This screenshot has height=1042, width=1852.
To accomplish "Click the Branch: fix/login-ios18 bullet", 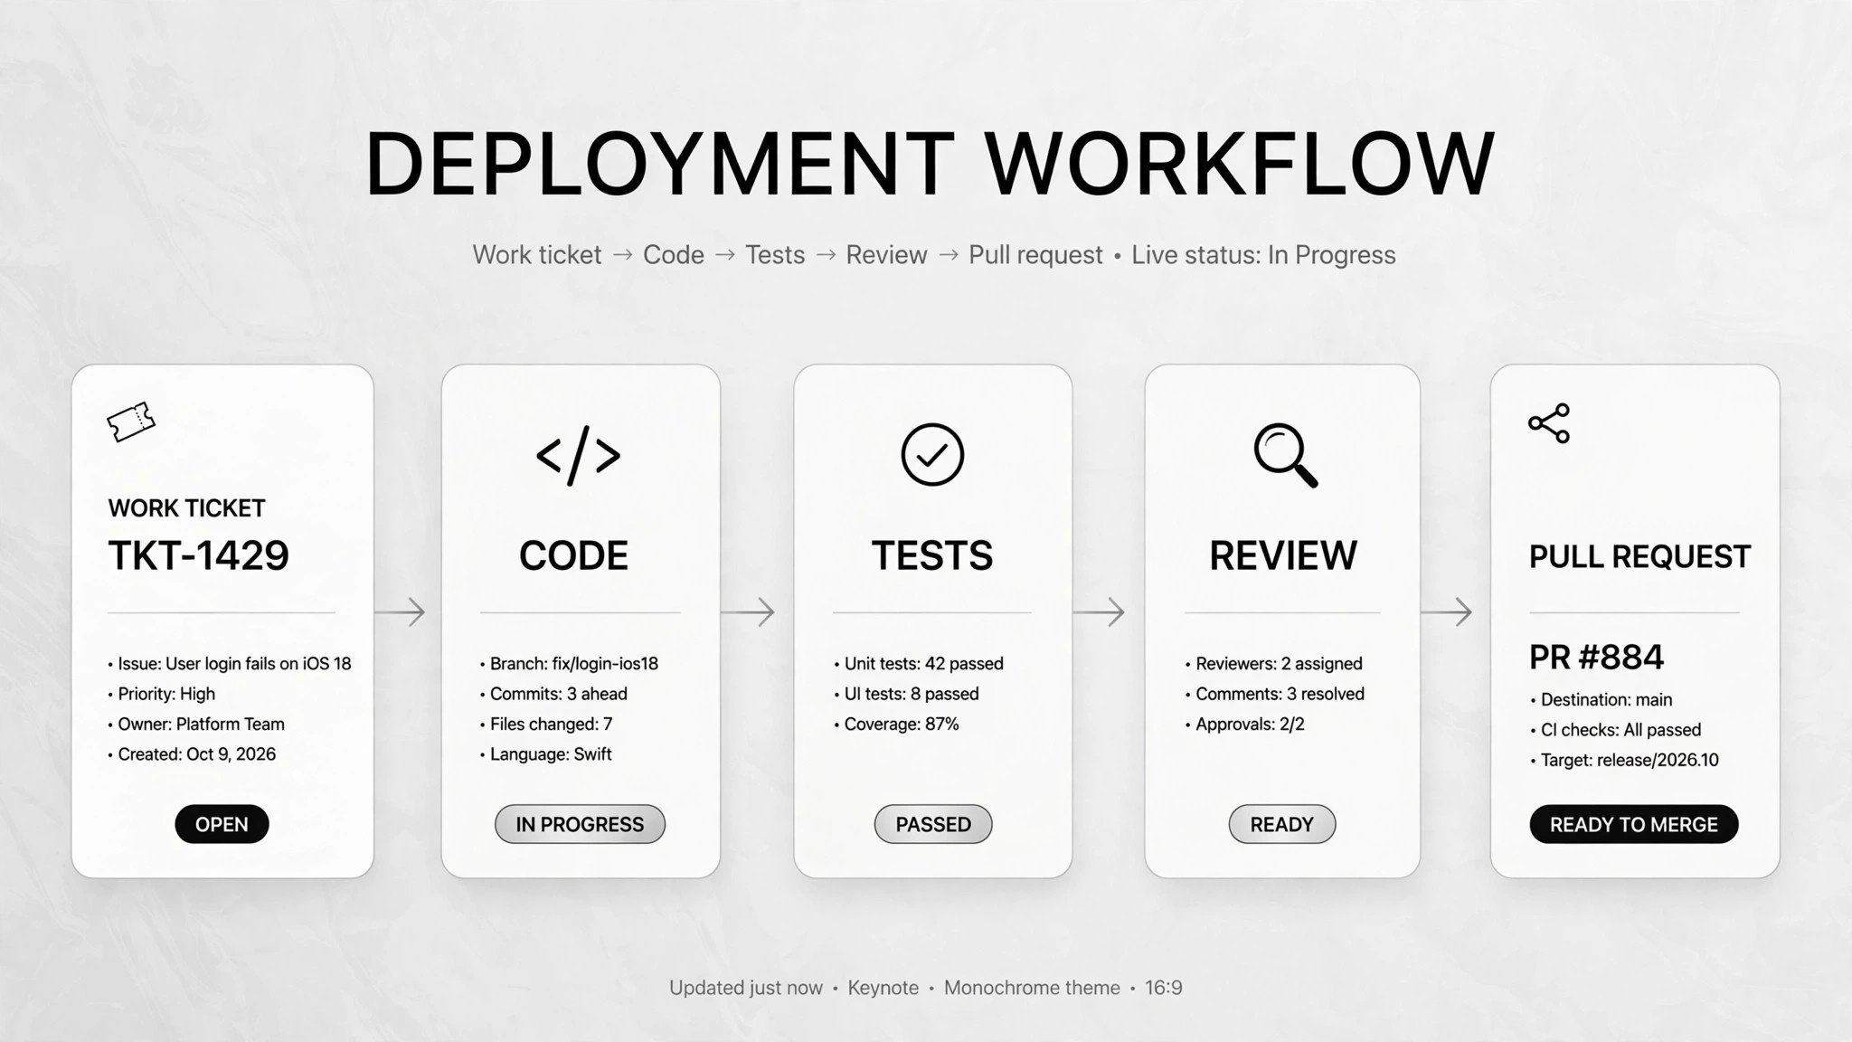I will pos(569,663).
